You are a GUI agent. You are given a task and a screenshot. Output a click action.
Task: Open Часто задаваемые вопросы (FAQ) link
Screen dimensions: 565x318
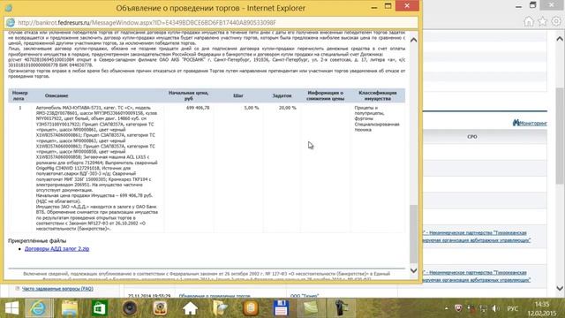tap(57, 289)
